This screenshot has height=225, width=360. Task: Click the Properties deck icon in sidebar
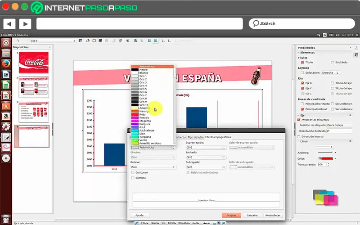pos(356,55)
